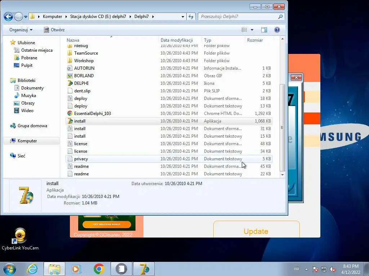
Task: Select the Workshop folder icon
Action: (70, 60)
